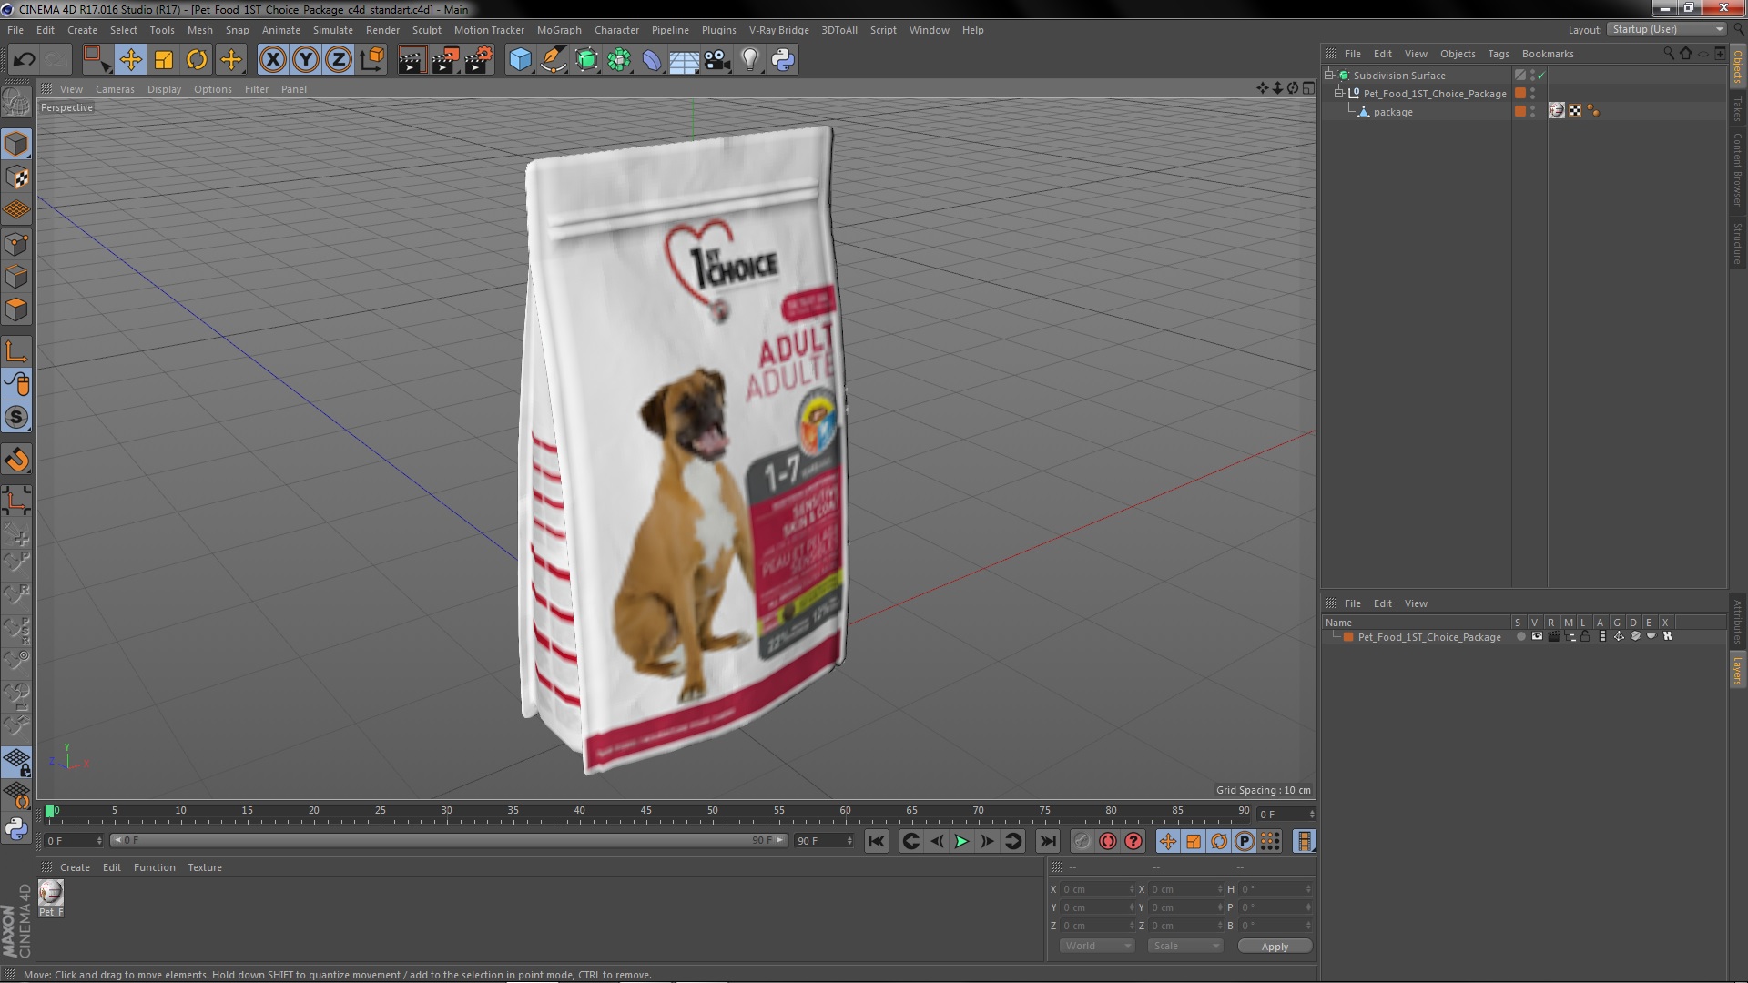Viewport: 1748px width, 983px height.
Task: Select Edges mode
Action: [16, 277]
